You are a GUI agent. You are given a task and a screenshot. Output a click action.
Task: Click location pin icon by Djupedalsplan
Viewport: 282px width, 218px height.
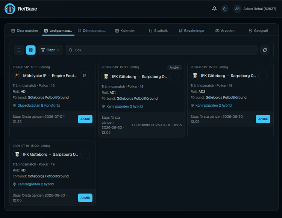pos(14,106)
